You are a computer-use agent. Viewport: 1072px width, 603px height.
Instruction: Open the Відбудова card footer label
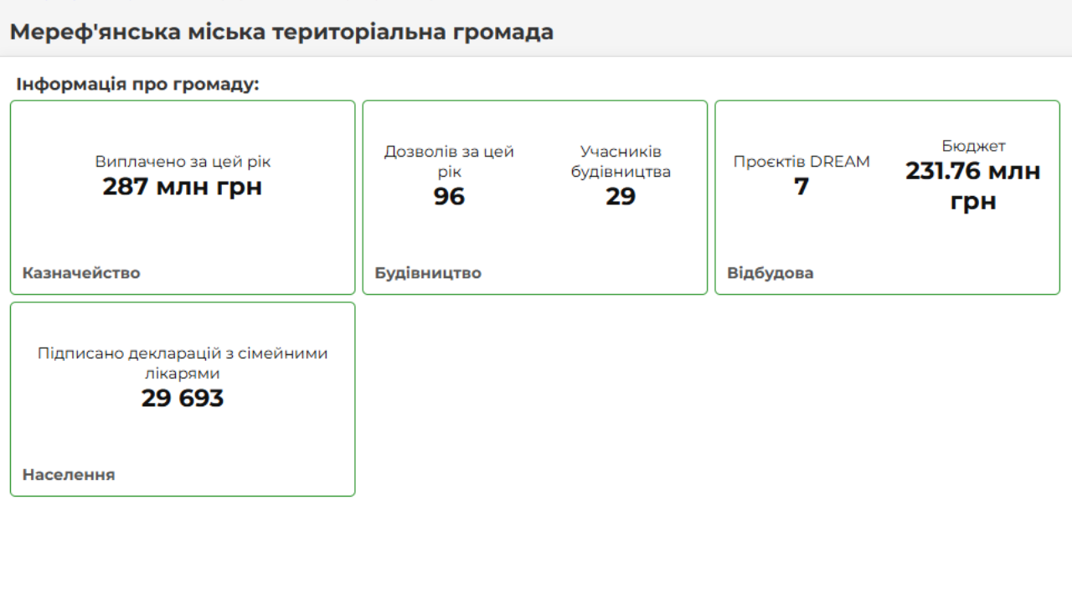(x=770, y=273)
